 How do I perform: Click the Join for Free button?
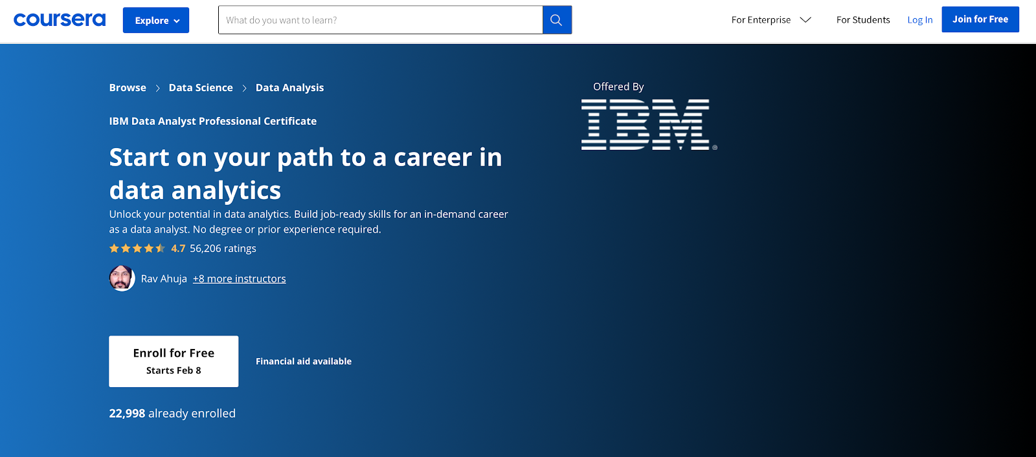(x=980, y=19)
